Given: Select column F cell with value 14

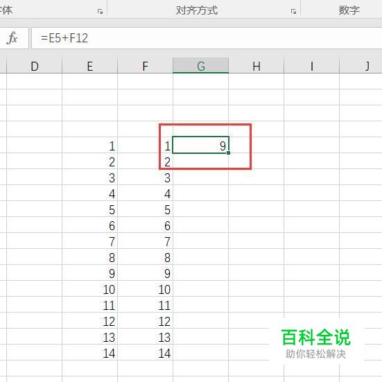Looking at the screenshot, I should tap(145, 352).
